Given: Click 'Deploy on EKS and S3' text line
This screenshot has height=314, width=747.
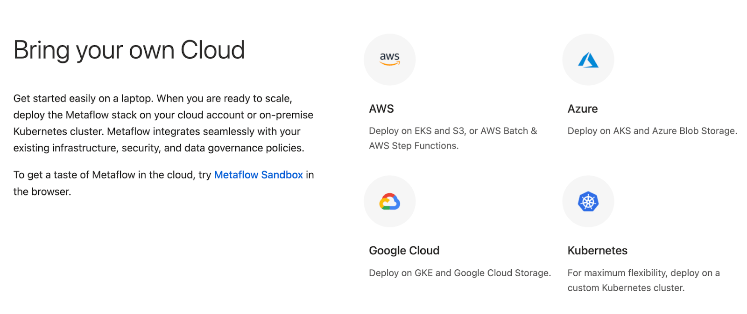Looking at the screenshot, I should click(453, 131).
